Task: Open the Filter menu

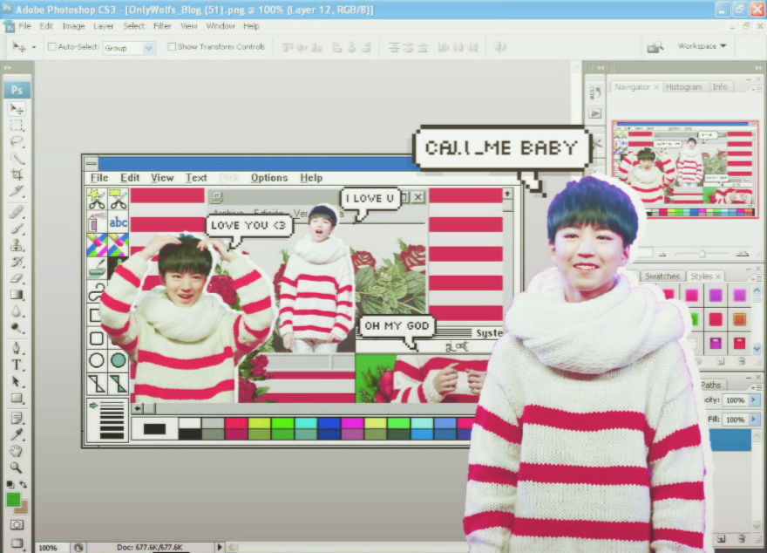Action: click(x=162, y=26)
